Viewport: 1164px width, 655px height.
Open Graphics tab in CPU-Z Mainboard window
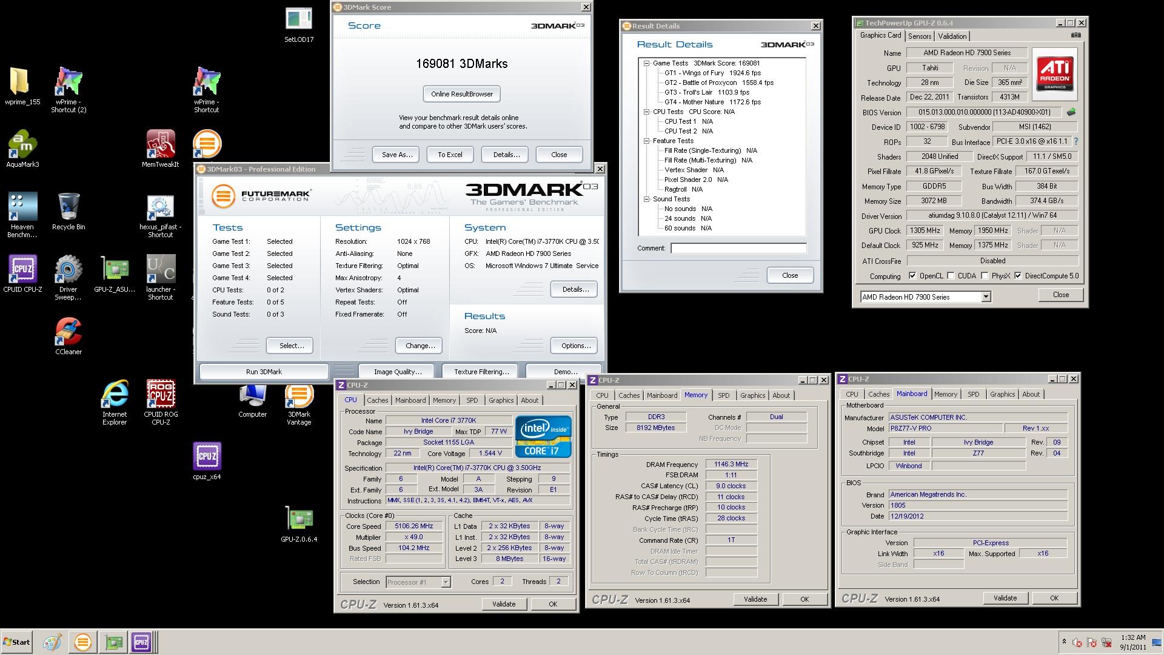pos(1002,394)
